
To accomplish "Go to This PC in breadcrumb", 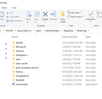I will (9, 31).
